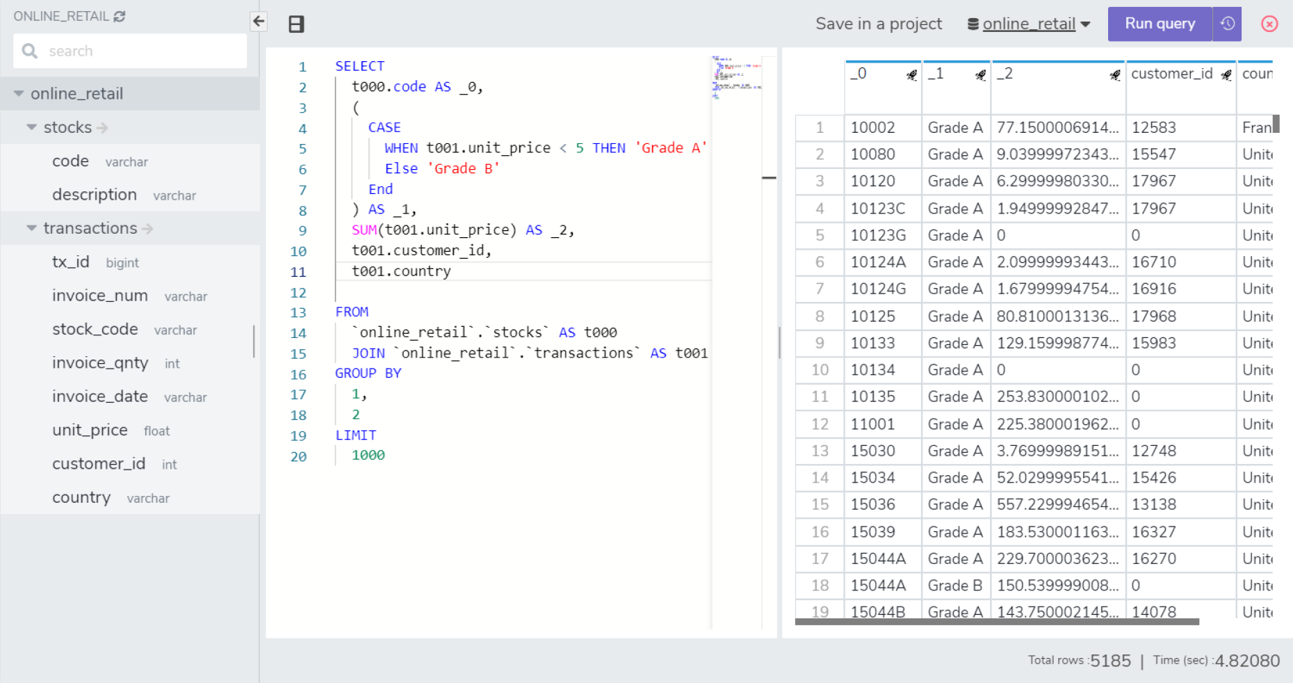Viewport: 1293px width, 683px height.
Task: Select the invoice_num column
Action: tap(130, 296)
